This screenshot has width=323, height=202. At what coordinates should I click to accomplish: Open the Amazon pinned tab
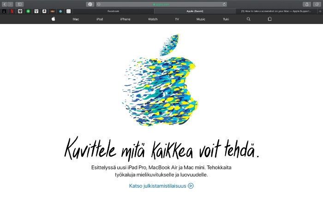44,12
